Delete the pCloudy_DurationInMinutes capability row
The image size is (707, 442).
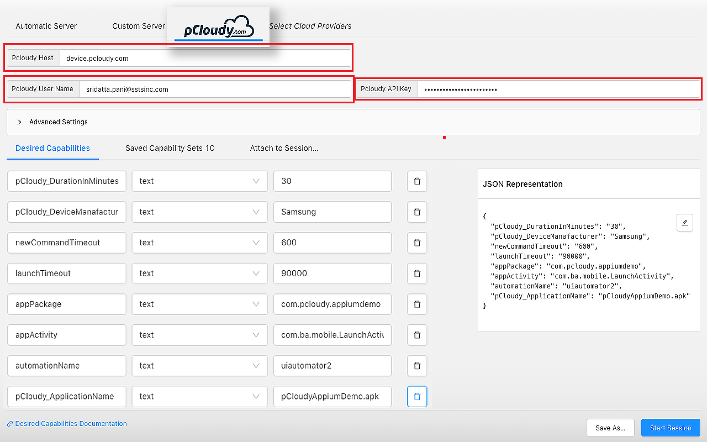coord(417,181)
